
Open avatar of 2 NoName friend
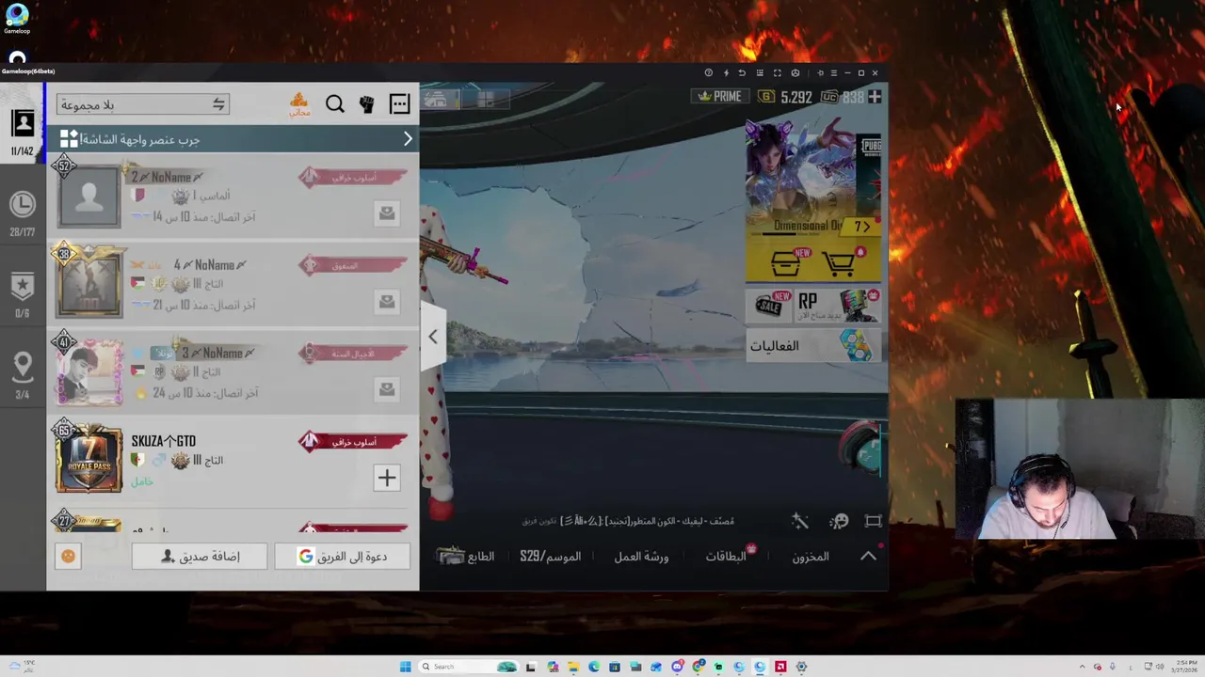coord(89,196)
